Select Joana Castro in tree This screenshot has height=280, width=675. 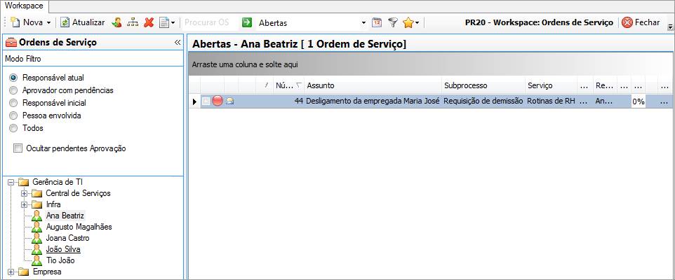pos(67,237)
